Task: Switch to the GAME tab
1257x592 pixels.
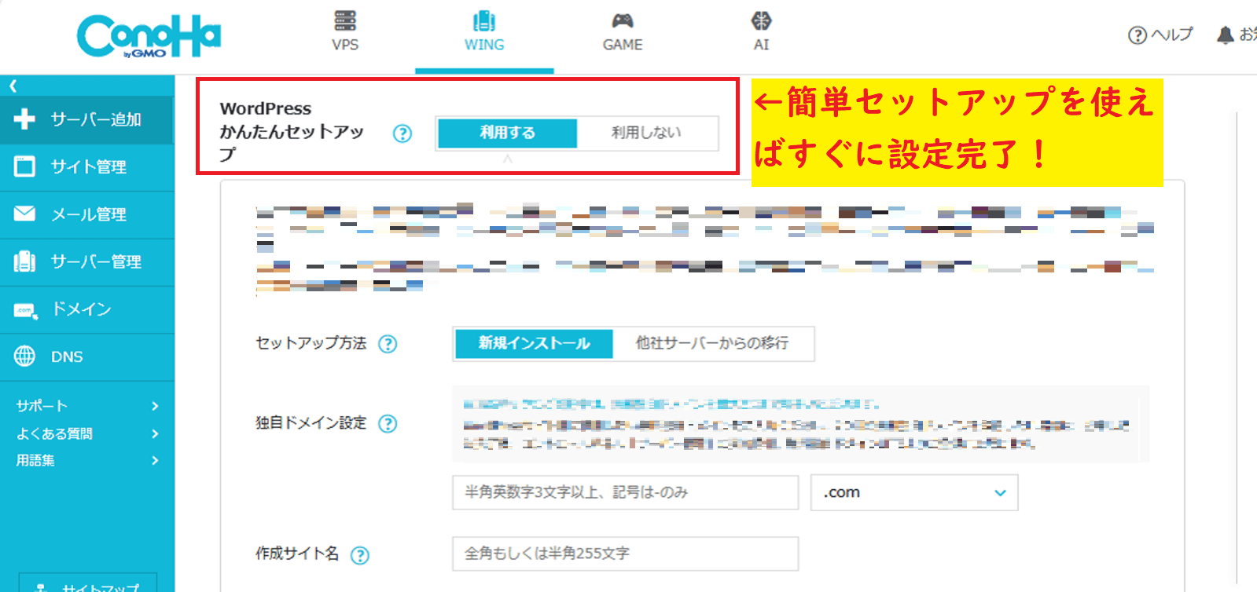Action: tap(623, 36)
